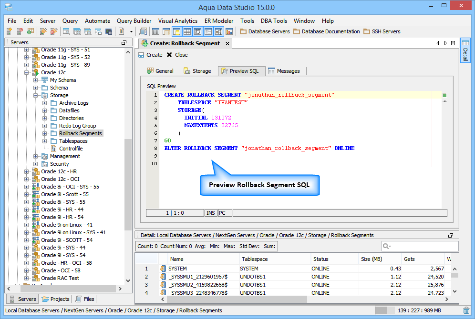The image size is (475, 319).
Task: Toggle the highlighted grid view toolbar button
Action: [187, 31]
